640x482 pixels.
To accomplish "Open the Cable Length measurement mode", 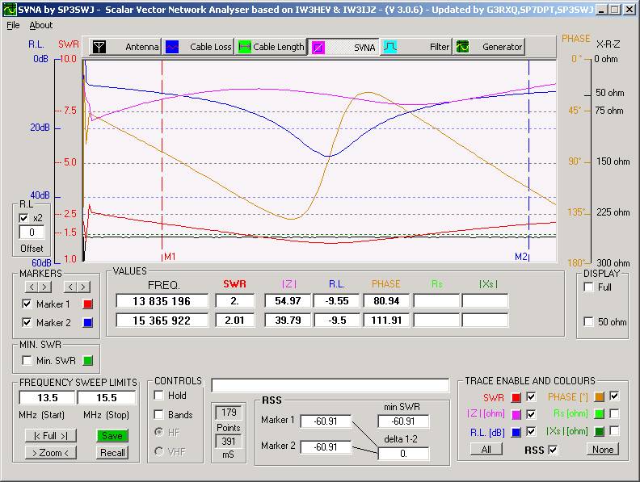I will tap(270, 47).
